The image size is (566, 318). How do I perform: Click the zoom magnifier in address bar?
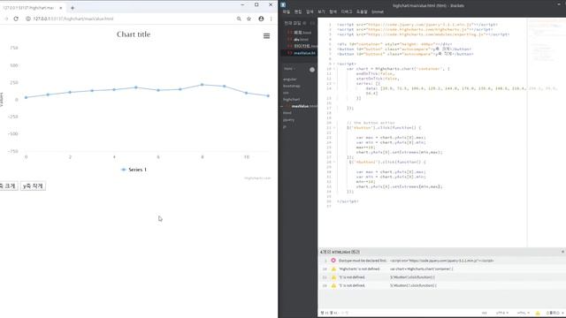tap(239, 19)
